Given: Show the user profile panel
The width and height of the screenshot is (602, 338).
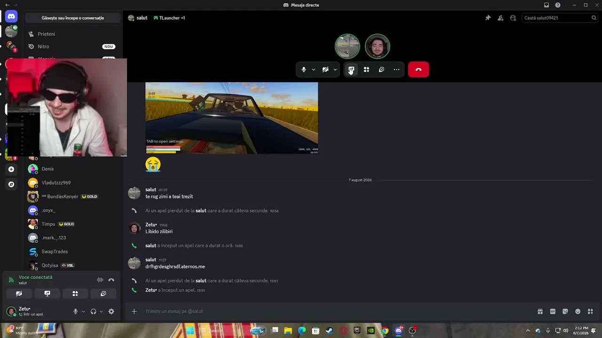Looking at the screenshot, I should pos(513,18).
